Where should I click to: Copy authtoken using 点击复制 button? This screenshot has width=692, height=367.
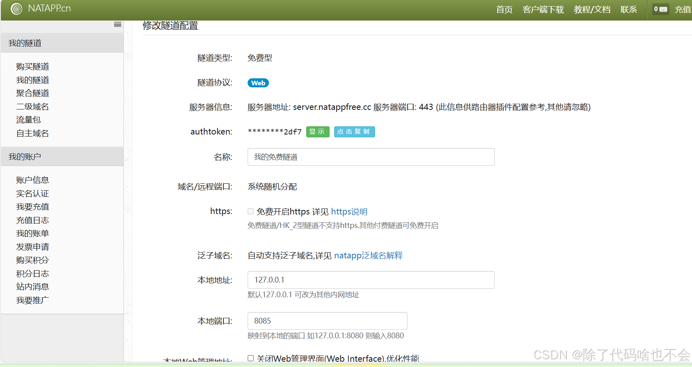355,132
